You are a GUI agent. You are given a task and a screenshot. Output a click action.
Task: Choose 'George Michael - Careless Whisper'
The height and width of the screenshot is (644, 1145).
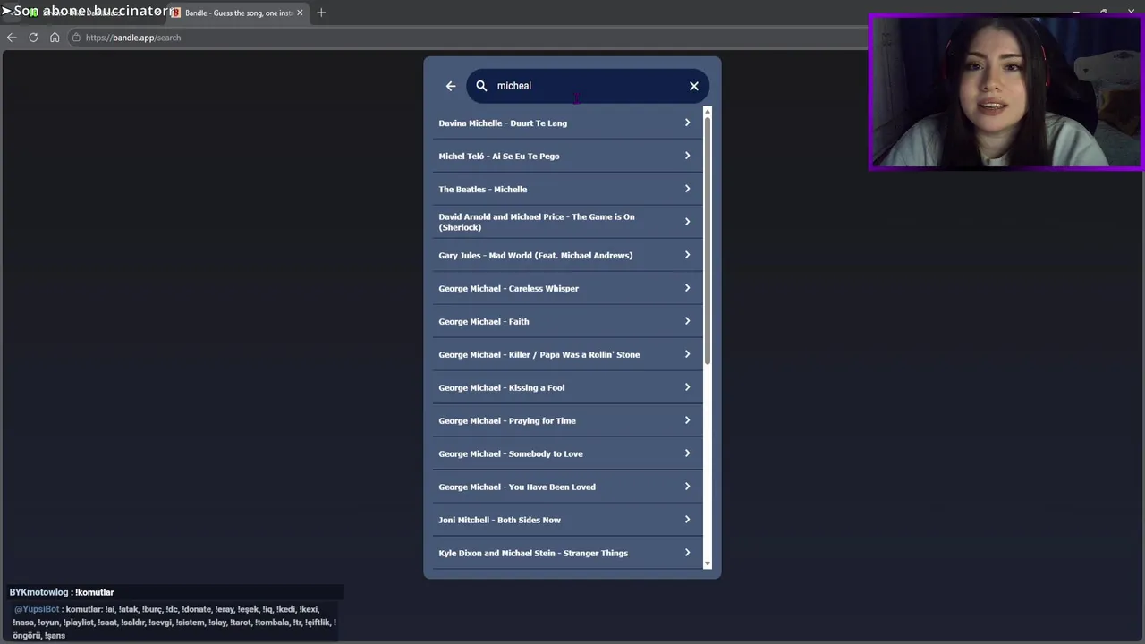pos(567,288)
